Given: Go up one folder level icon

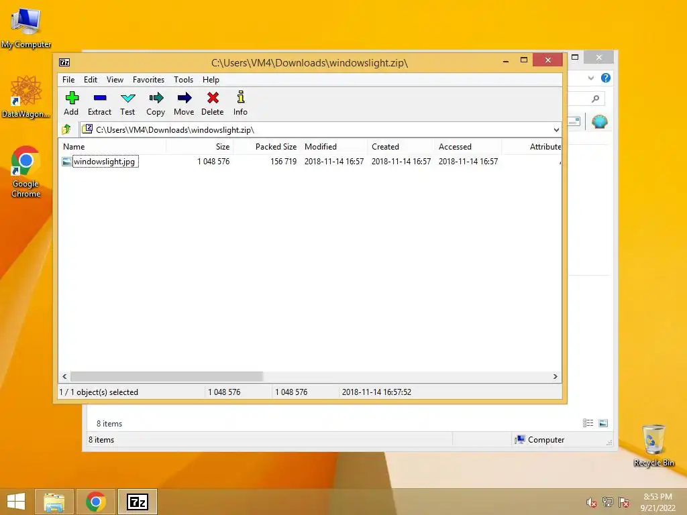Looking at the screenshot, I should (66, 129).
